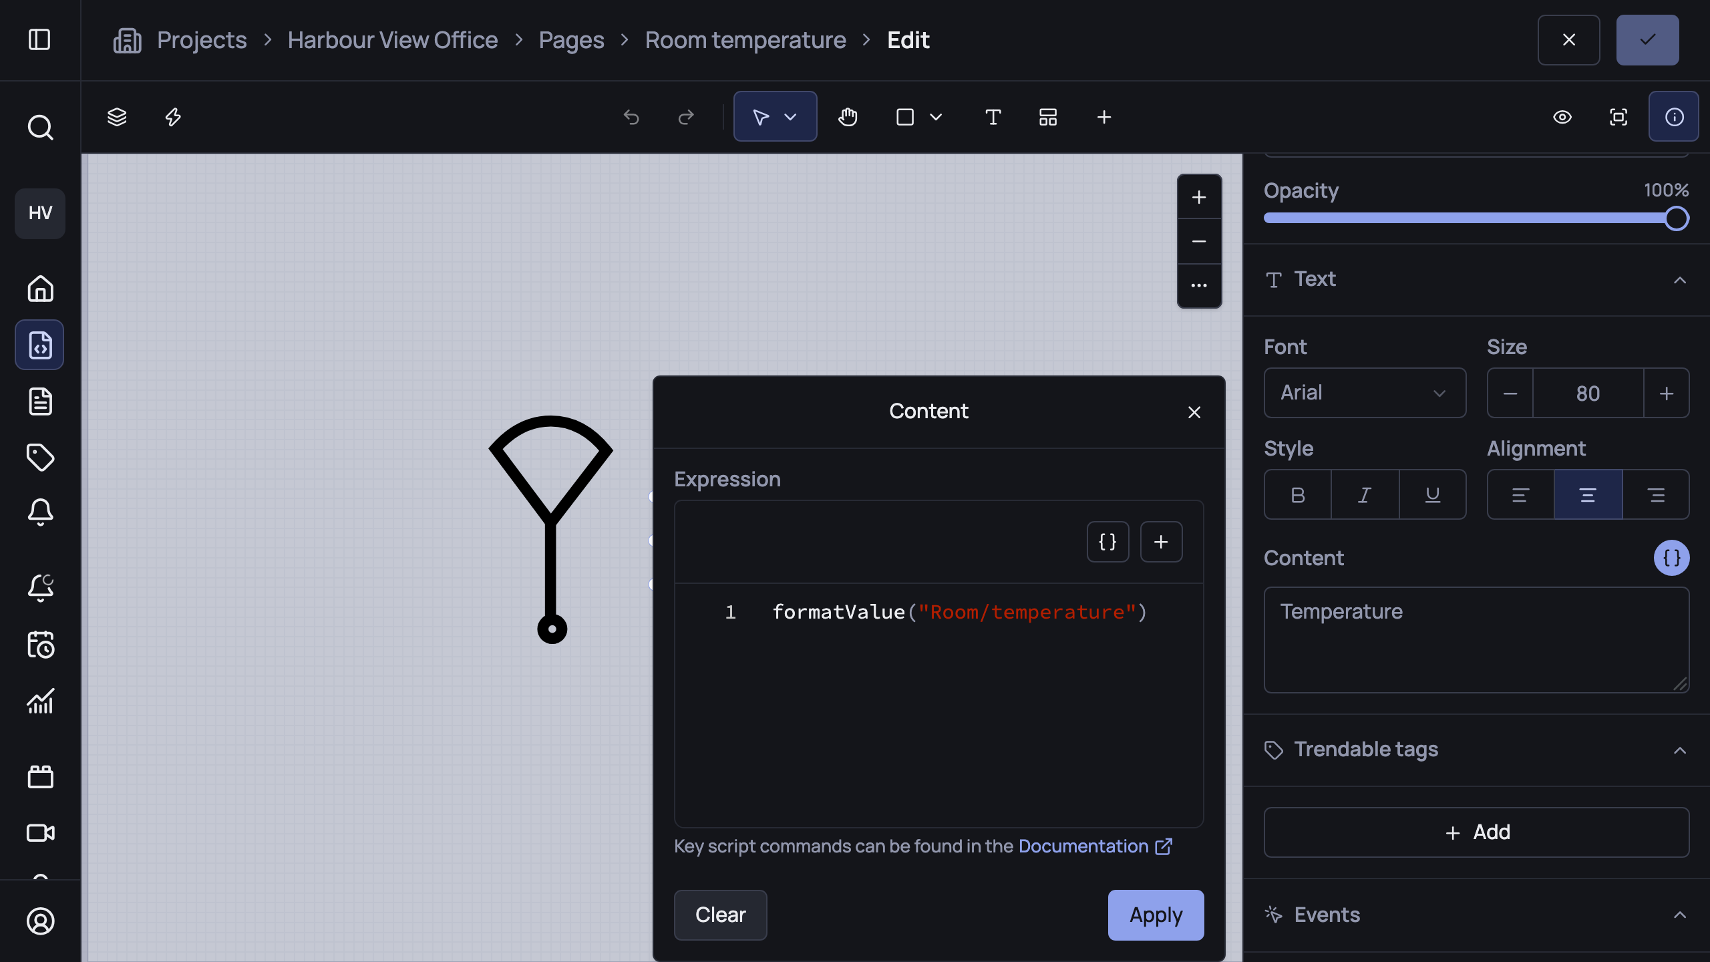Go to Room temperature breadcrumb
1710x962 pixels.
[x=745, y=40]
